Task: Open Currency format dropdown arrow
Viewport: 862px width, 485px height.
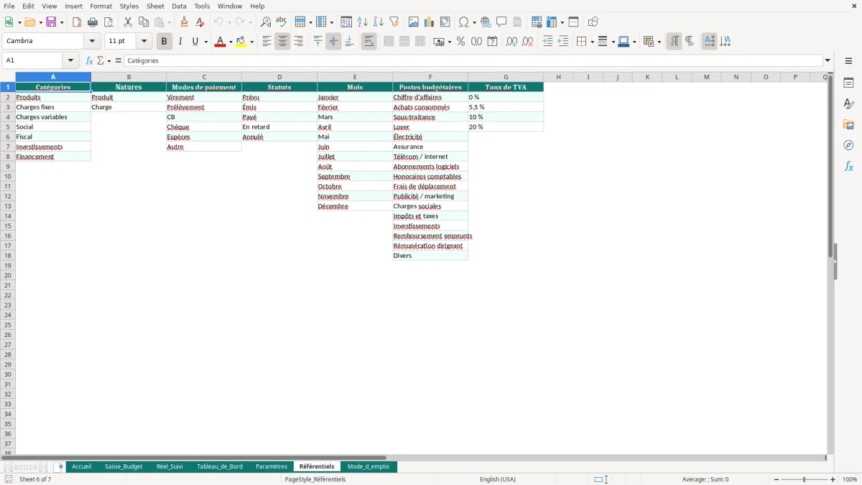Action: (x=449, y=42)
